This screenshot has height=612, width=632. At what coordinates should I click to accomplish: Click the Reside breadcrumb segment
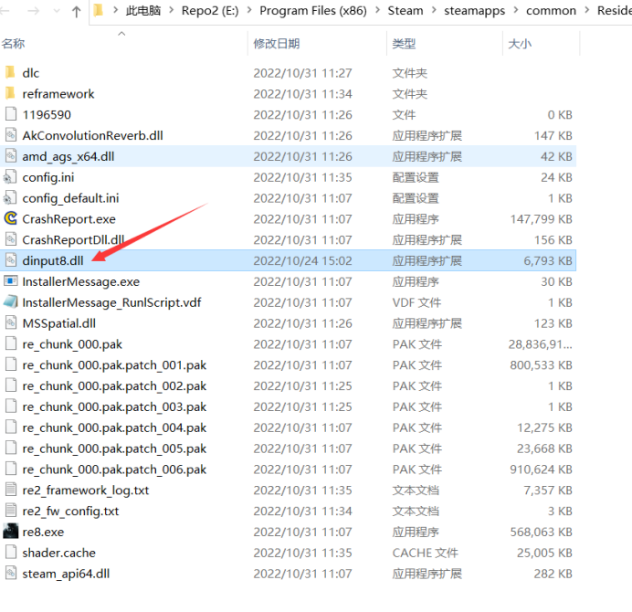[x=615, y=10]
